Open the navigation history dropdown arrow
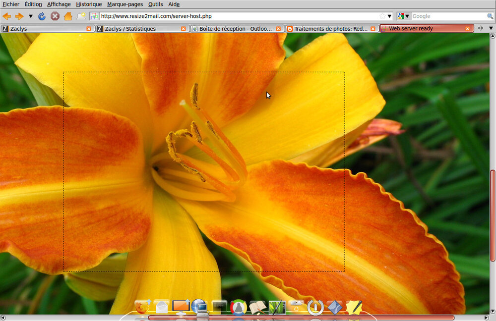 (30, 16)
